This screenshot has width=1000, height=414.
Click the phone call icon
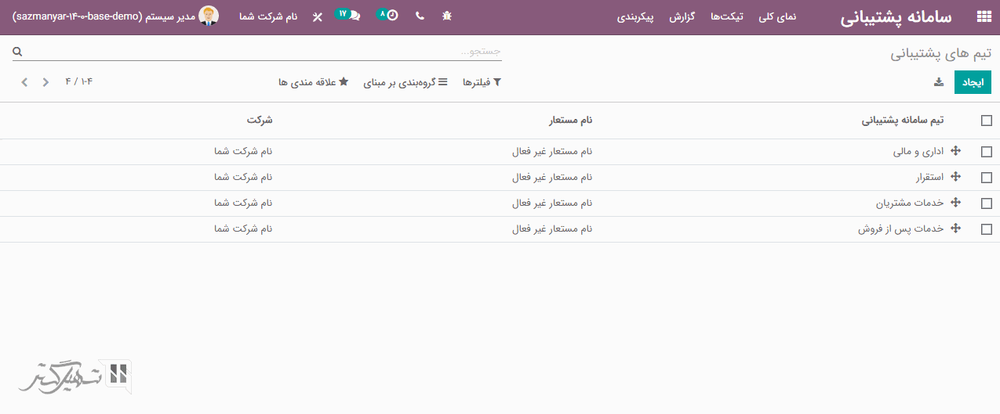click(420, 16)
